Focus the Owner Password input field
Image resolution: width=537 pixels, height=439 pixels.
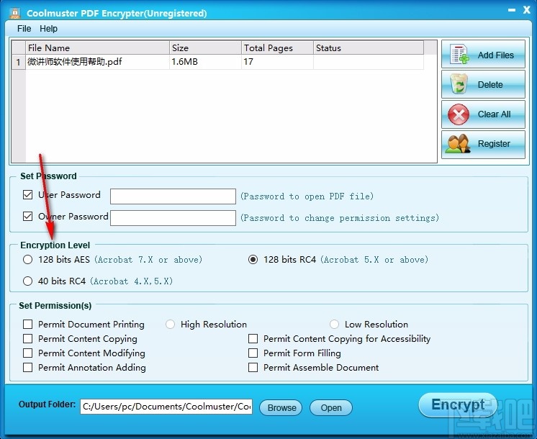coord(173,218)
